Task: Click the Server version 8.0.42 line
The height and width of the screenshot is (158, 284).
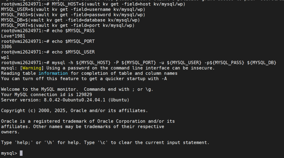Action: [x=65, y=100]
